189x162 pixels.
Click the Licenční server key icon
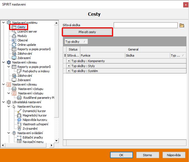click(14, 31)
